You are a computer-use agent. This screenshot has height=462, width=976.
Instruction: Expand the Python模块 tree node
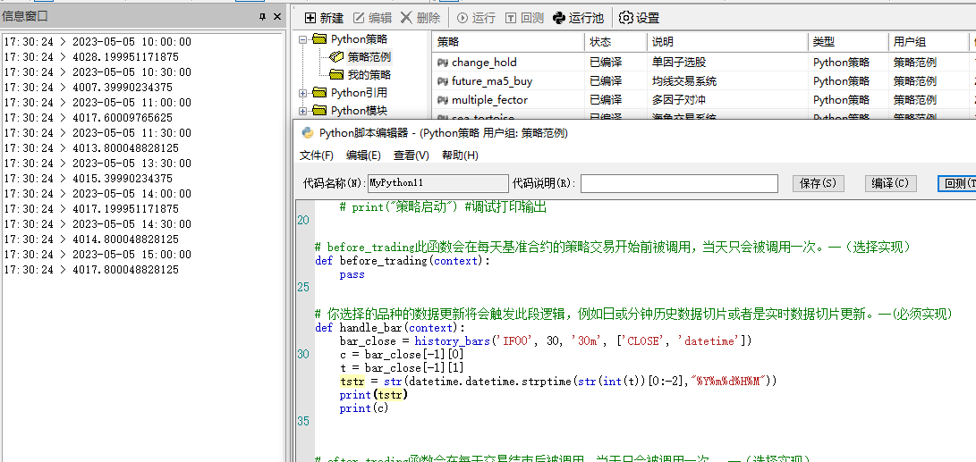pos(303,112)
